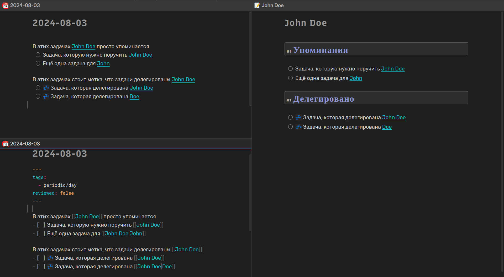
Task: Open John Doe link after 'нужно поручить', right pane
Action: 393,69
